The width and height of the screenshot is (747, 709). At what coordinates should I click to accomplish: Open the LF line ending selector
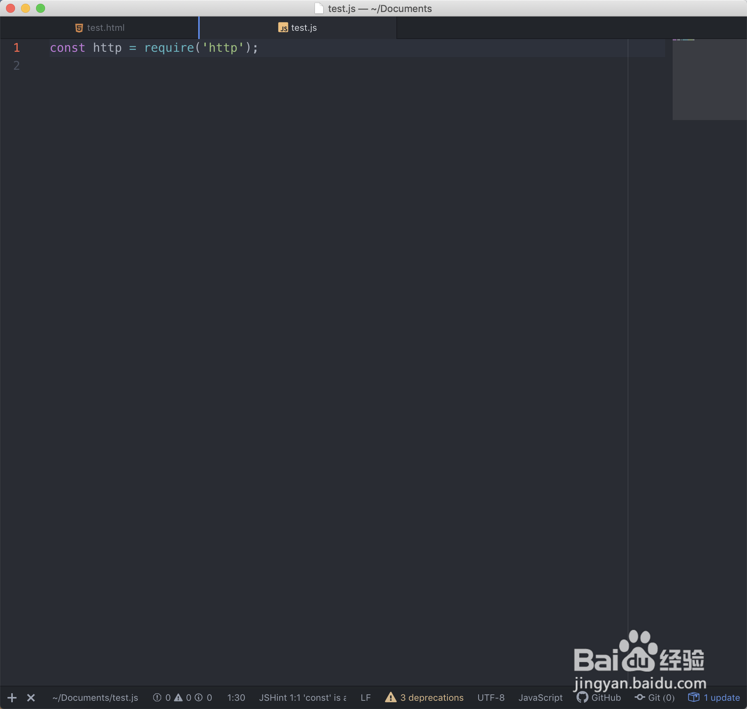pyautogui.click(x=365, y=698)
